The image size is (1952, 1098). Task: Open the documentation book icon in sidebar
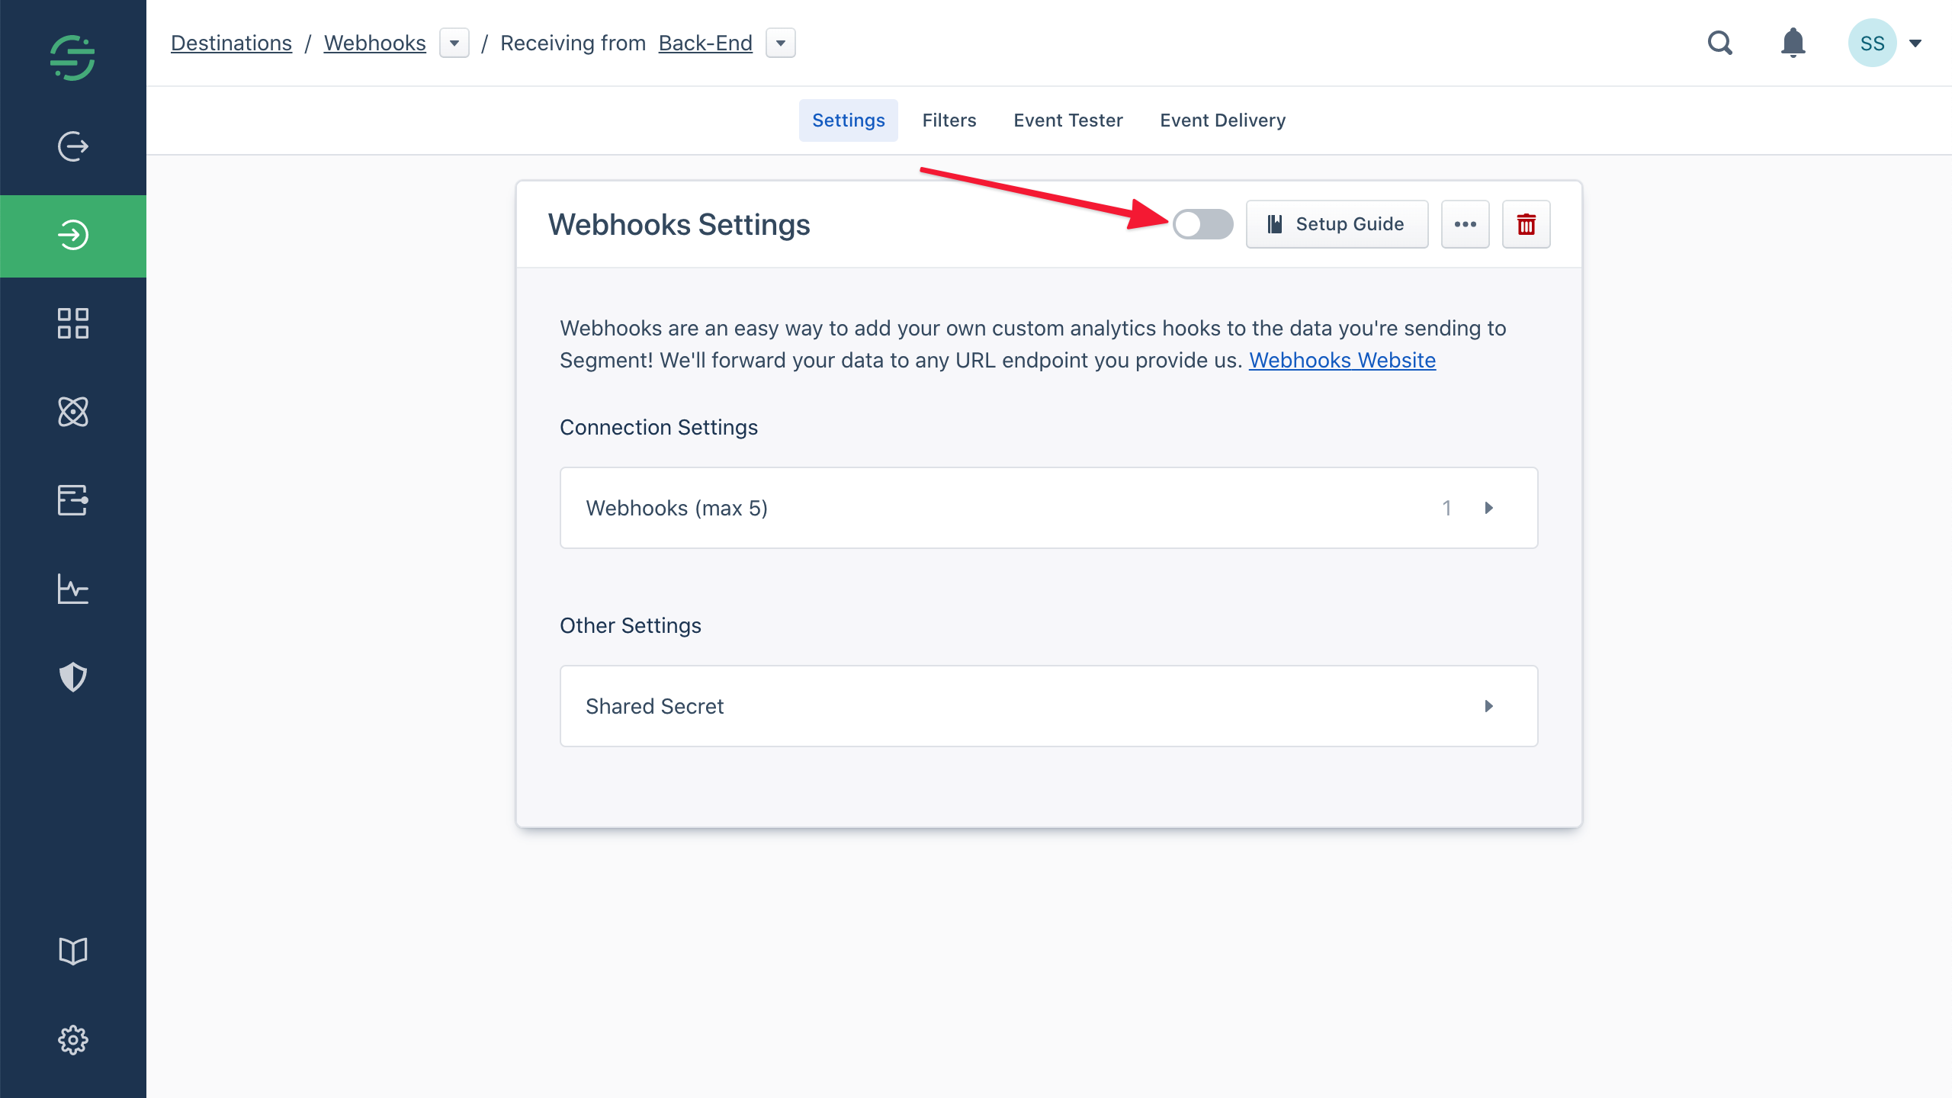pyautogui.click(x=73, y=951)
